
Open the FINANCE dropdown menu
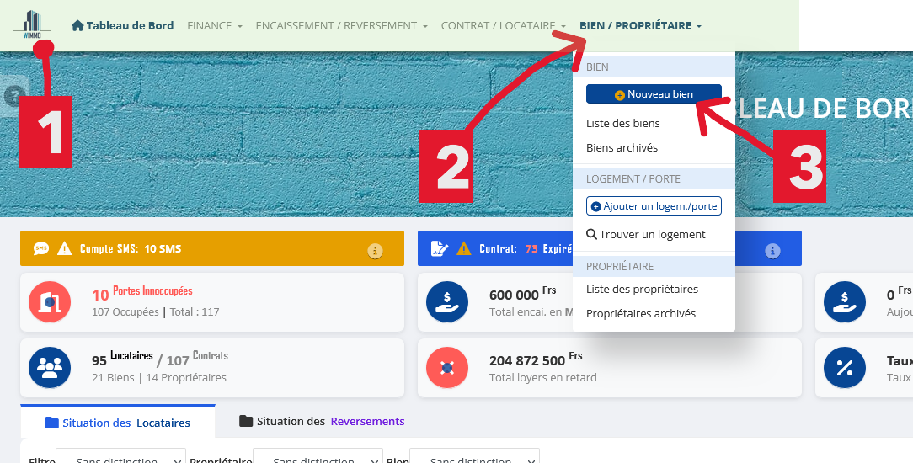(x=215, y=26)
